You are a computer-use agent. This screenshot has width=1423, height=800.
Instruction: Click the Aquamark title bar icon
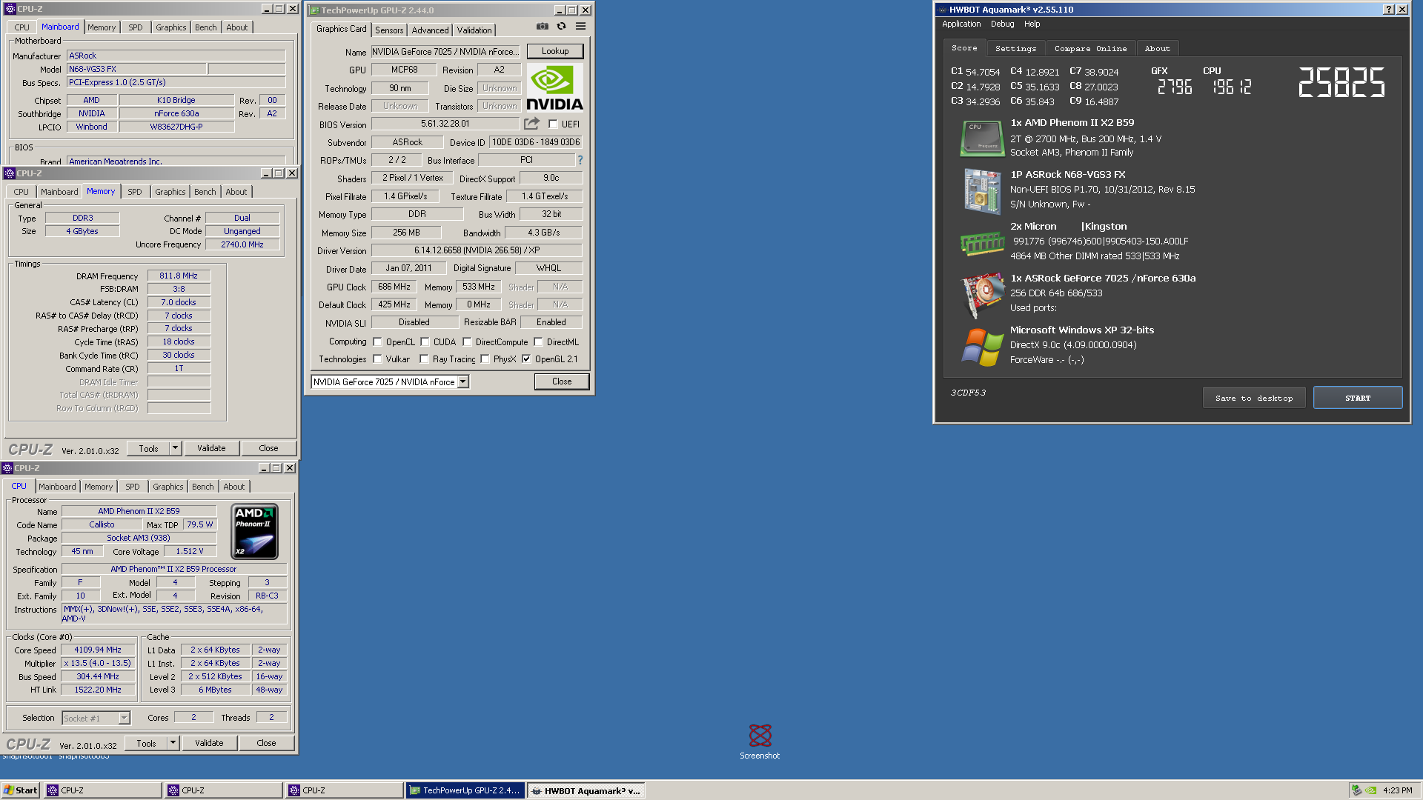(941, 10)
